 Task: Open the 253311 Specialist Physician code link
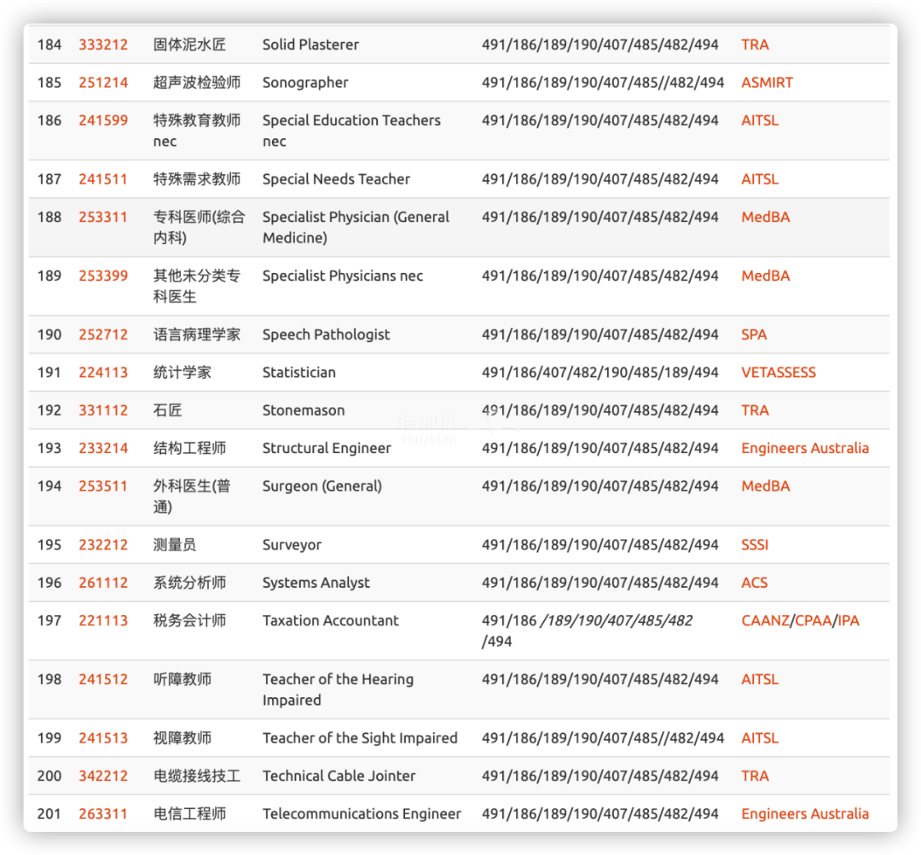tap(103, 217)
